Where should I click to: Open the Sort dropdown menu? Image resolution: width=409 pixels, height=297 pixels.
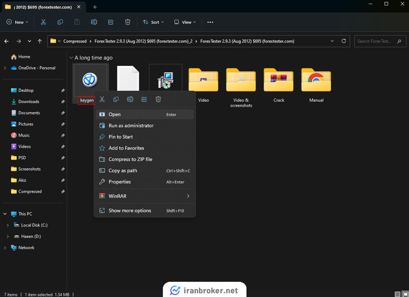click(x=154, y=22)
